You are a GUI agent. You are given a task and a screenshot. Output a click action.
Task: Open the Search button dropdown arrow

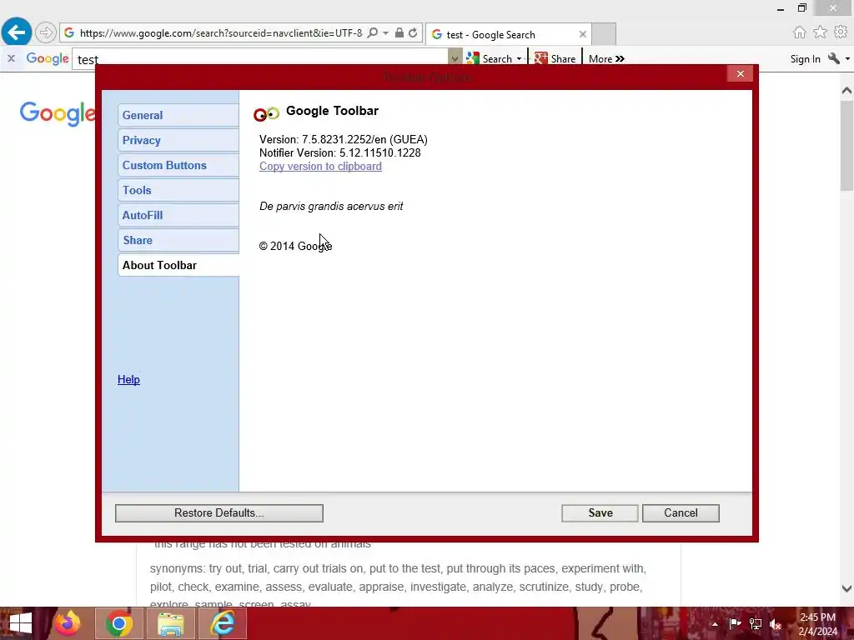click(519, 59)
